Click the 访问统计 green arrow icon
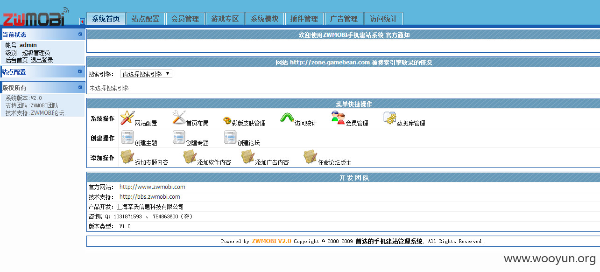 point(287,118)
